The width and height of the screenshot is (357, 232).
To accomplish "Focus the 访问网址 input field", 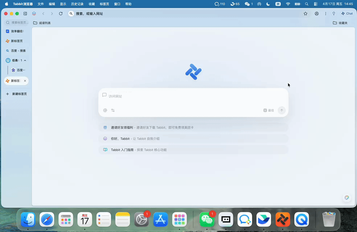I will click(x=193, y=96).
